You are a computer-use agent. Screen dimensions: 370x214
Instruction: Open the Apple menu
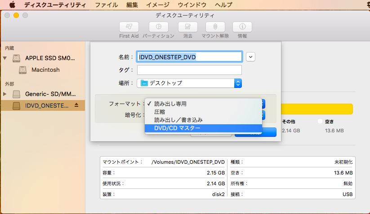tap(12, 4)
